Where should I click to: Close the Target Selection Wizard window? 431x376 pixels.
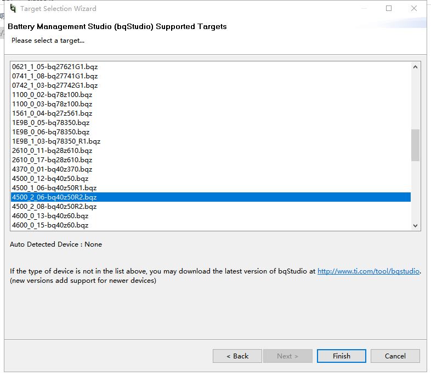tap(414, 8)
